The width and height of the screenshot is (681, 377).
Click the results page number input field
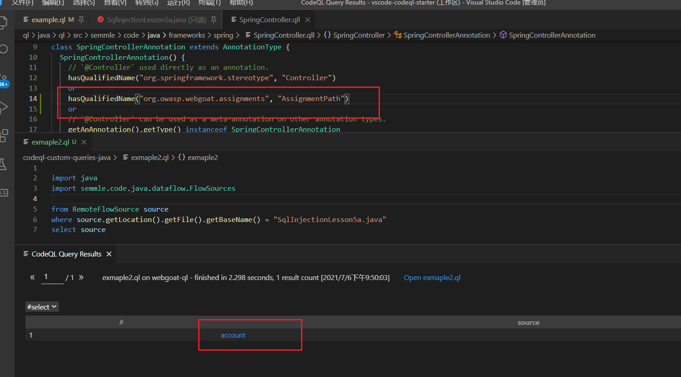click(x=52, y=277)
